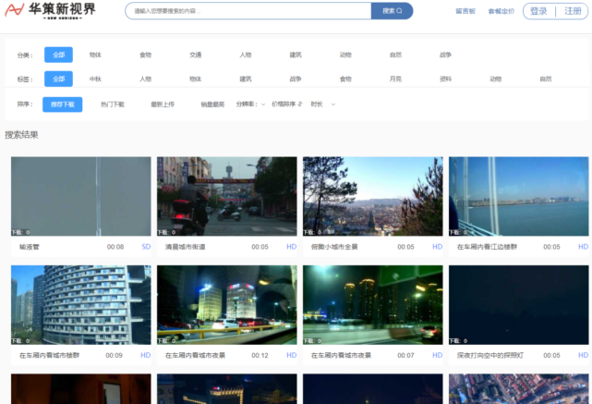Open the 00:07 在车厢内看城市夜景 thumbnail
The image size is (592, 404).
pyautogui.click(x=372, y=305)
